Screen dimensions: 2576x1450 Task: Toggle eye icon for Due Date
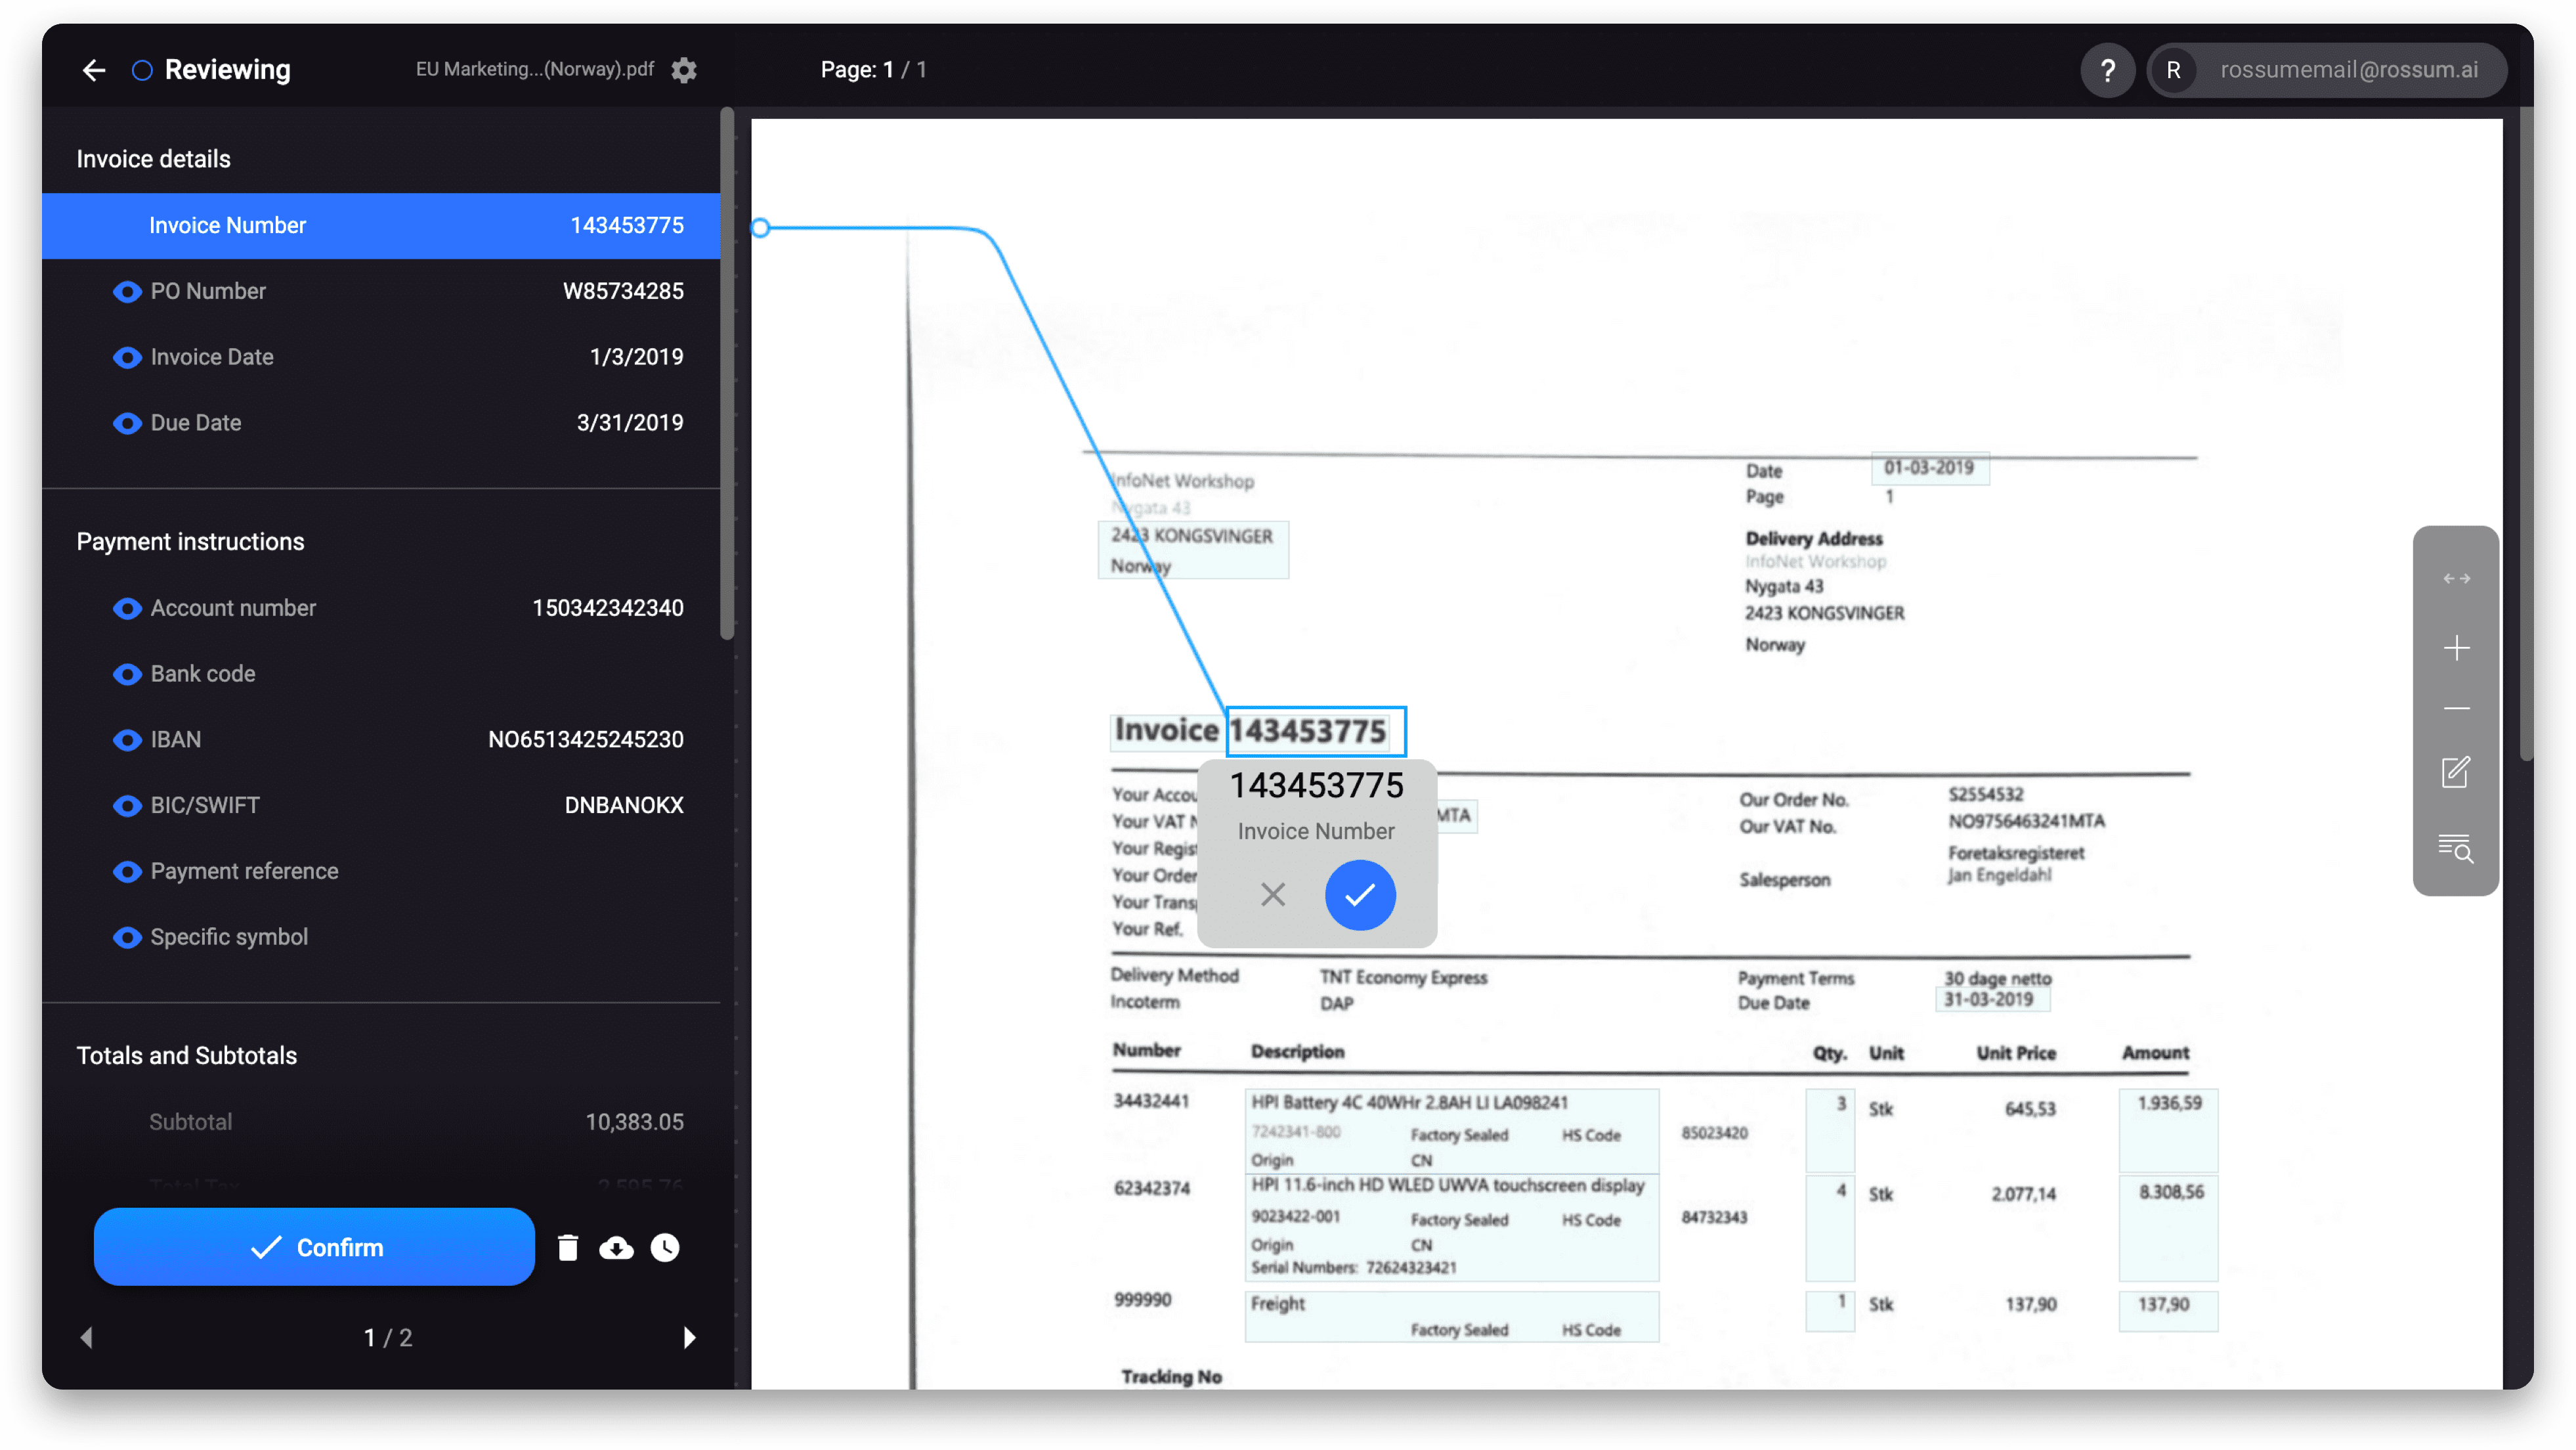[x=127, y=424]
